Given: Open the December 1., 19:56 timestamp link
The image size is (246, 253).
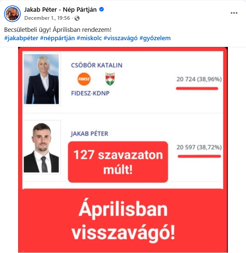Looking at the screenshot, I should (x=47, y=18).
